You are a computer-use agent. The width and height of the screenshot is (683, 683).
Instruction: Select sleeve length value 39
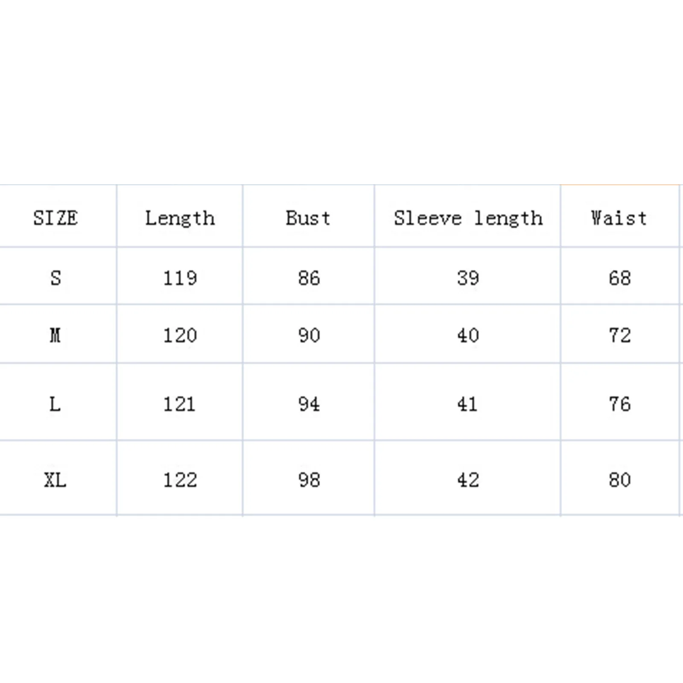[x=468, y=278]
